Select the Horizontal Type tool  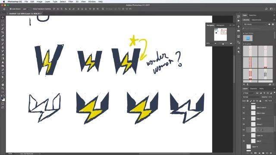pyautogui.click(x=3, y=74)
